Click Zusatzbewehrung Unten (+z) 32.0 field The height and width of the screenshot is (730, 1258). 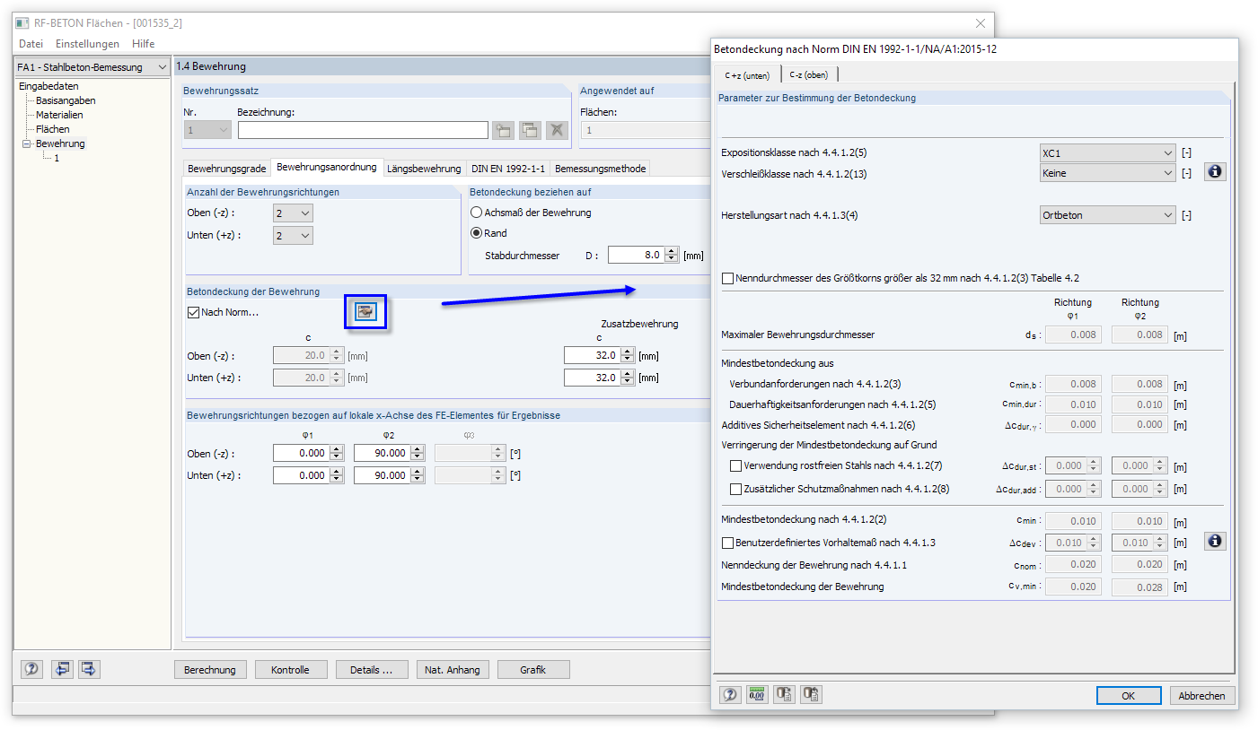tap(592, 378)
